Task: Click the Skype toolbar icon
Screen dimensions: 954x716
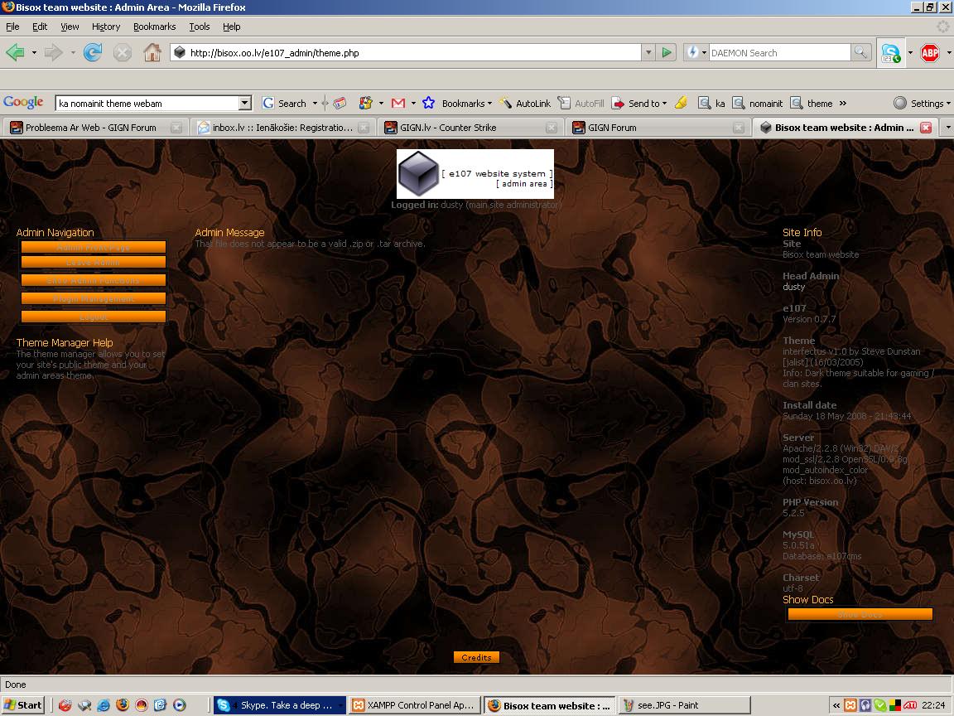Action: pyautogui.click(x=890, y=53)
